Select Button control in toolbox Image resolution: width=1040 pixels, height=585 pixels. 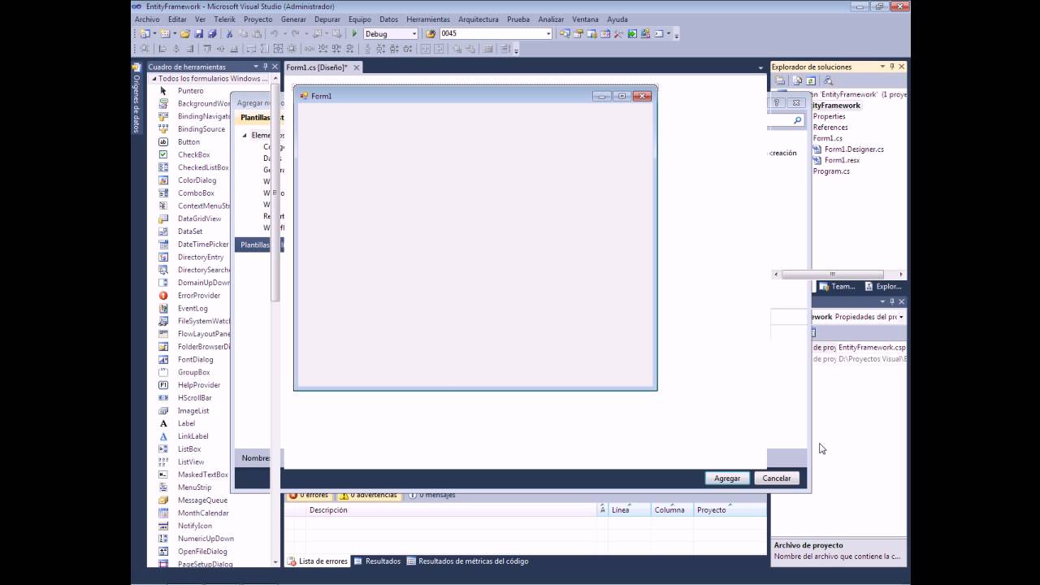188,142
